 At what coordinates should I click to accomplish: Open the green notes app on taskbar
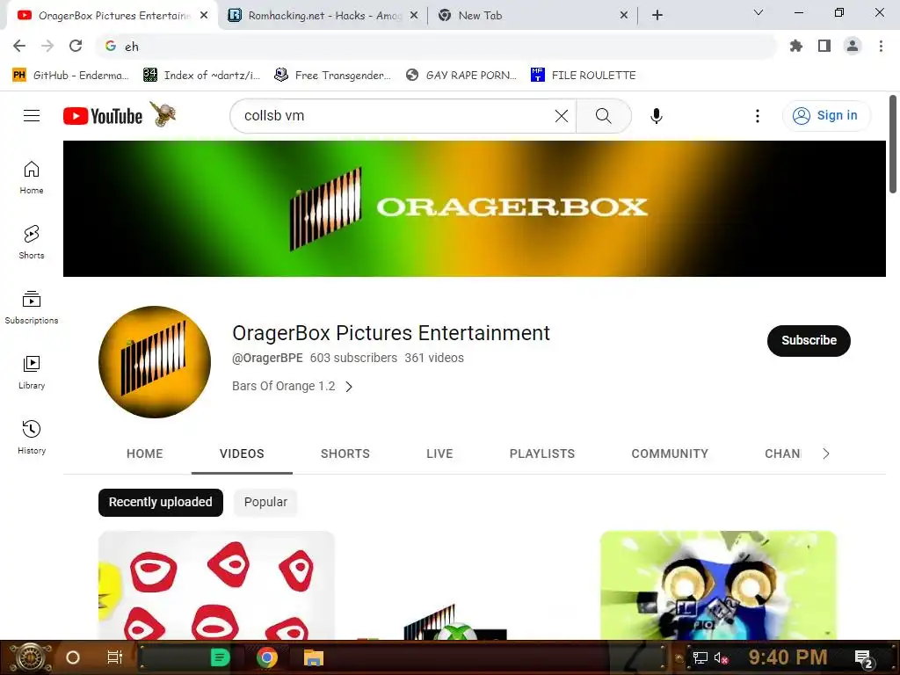220,657
